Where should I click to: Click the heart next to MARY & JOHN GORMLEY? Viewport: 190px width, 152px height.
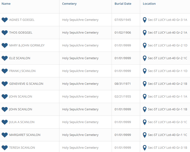[x=5, y=46]
